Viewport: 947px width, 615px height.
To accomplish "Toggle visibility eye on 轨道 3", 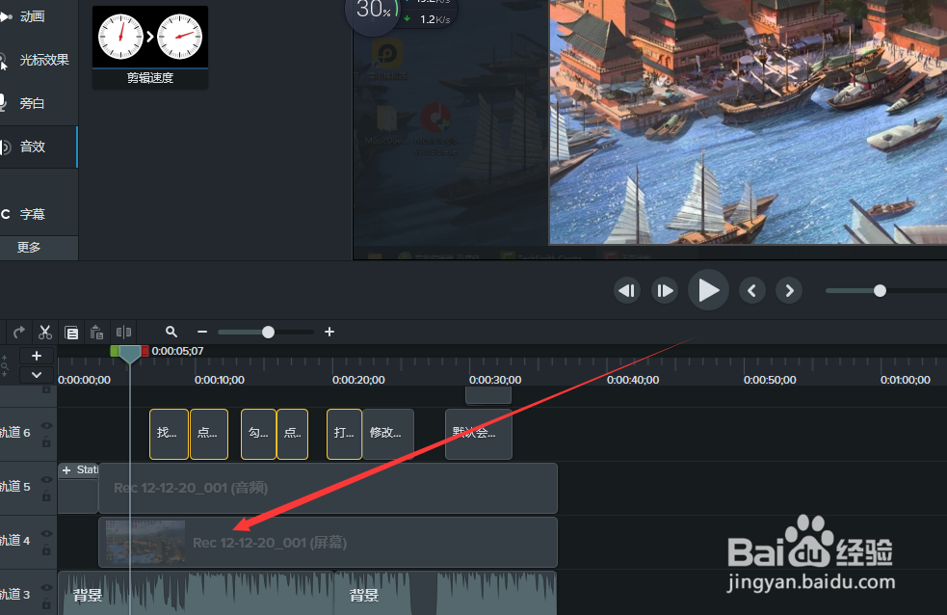I will pyautogui.click(x=46, y=587).
